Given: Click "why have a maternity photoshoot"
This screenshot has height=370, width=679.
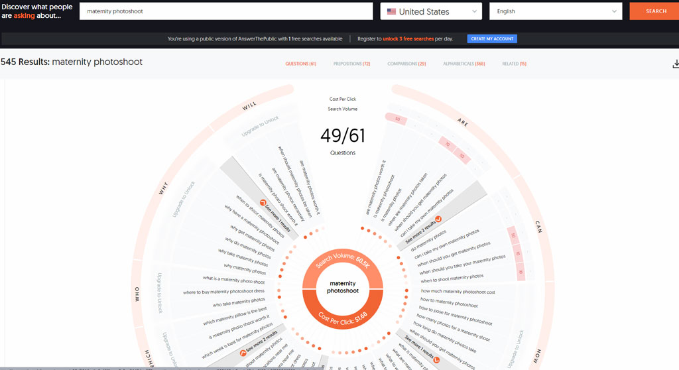Looking at the screenshot, I should 252,224.
